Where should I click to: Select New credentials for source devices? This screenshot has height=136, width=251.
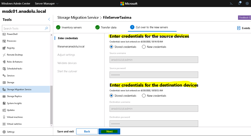click(144, 47)
